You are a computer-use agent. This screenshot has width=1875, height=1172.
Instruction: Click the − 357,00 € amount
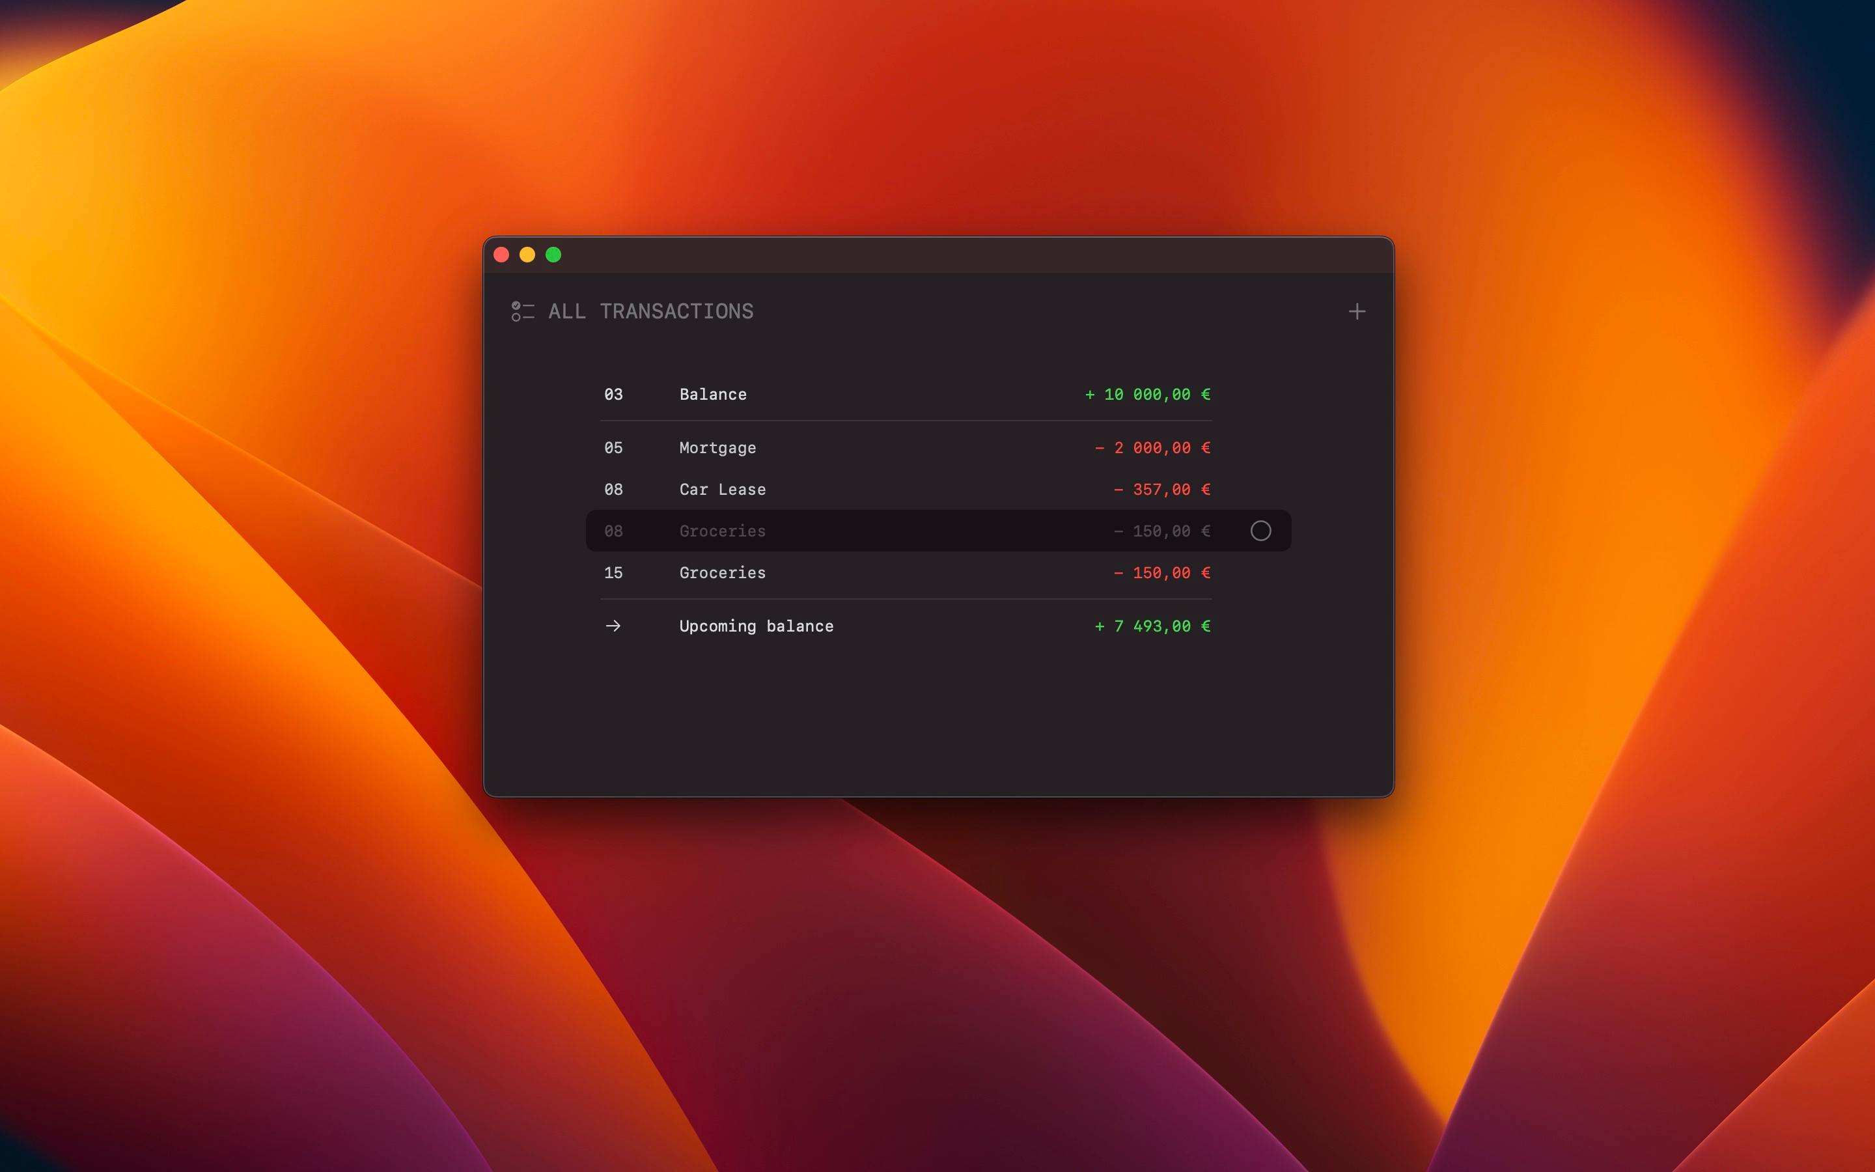pos(1162,490)
